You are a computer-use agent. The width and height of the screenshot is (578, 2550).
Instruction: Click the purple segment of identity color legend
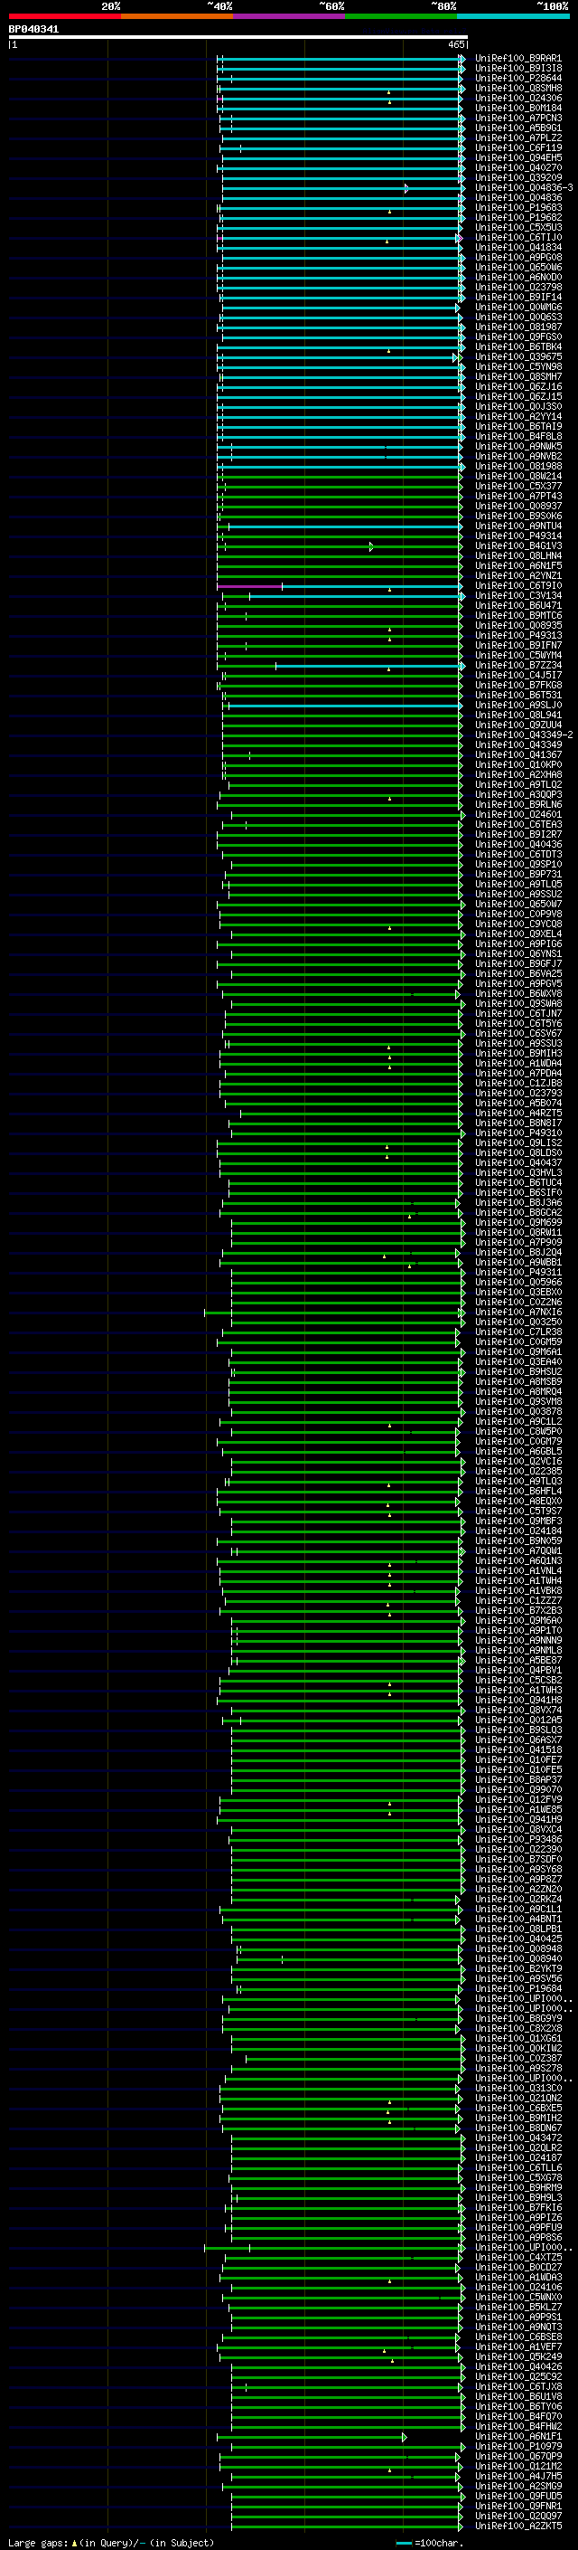tap(288, 16)
